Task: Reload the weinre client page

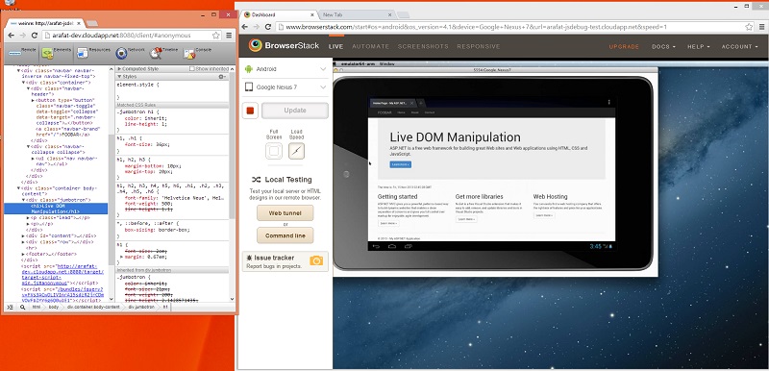Action: click(x=35, y=36)
